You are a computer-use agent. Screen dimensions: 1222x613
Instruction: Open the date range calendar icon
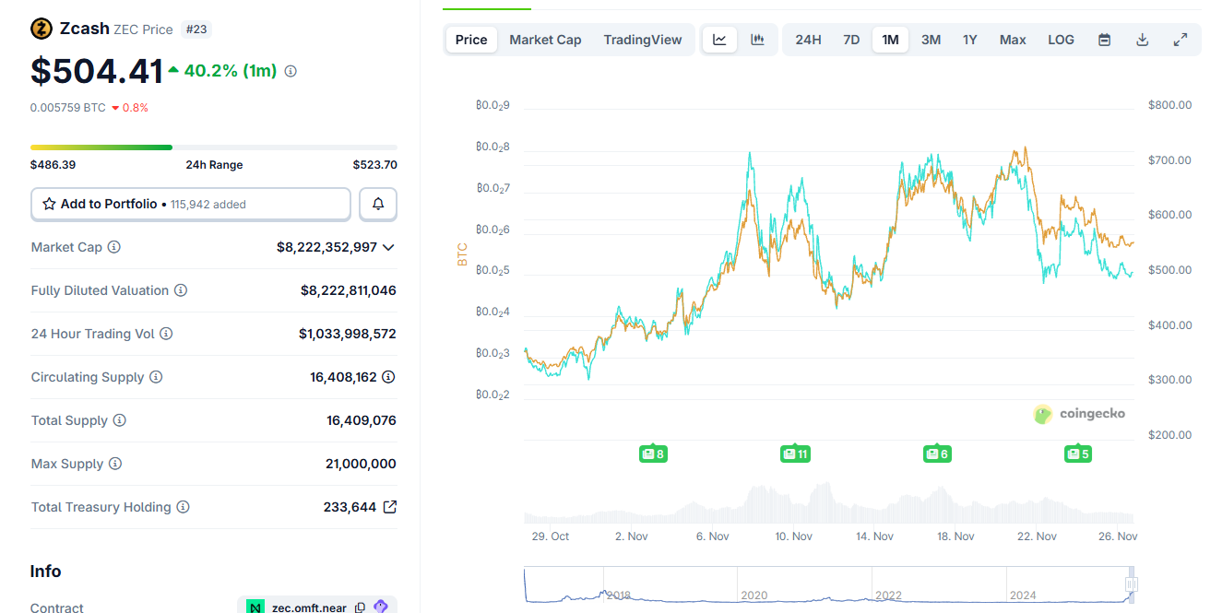(x=1104, y=39)
